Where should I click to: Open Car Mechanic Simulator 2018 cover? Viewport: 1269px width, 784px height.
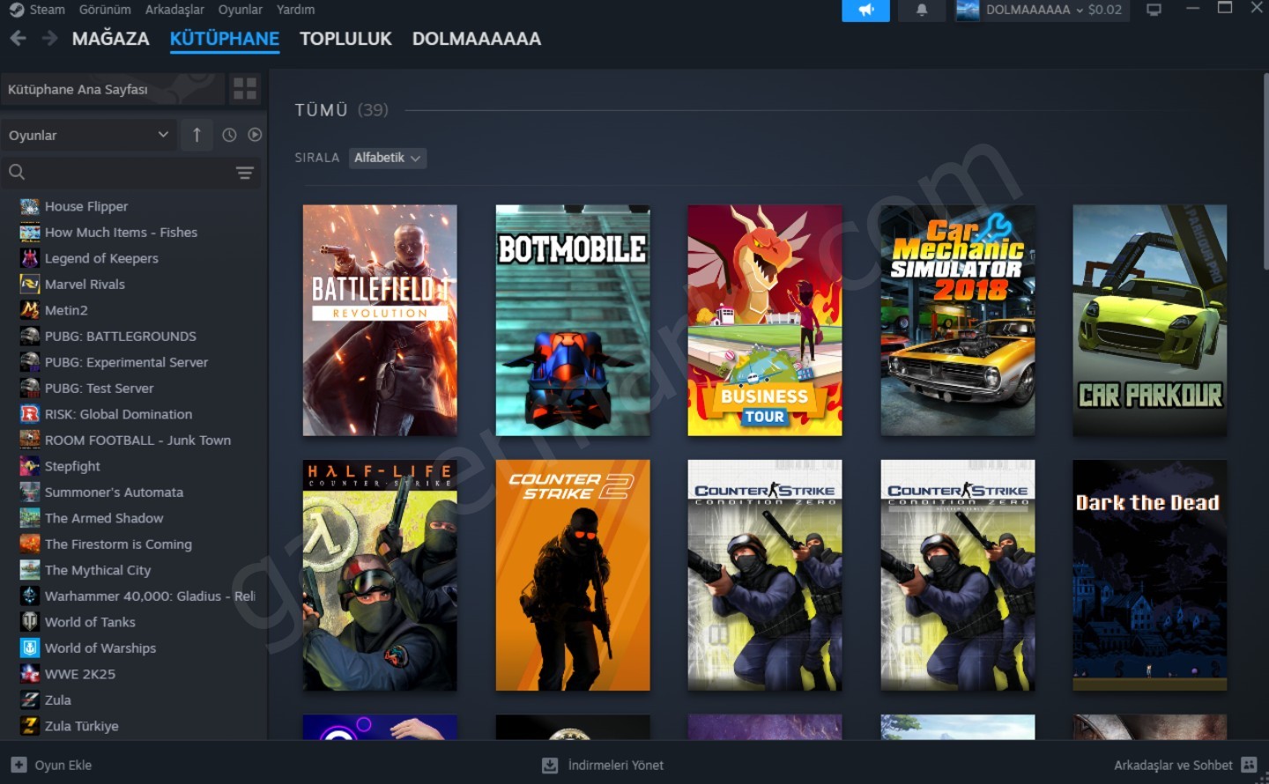(x=958, y=321)
